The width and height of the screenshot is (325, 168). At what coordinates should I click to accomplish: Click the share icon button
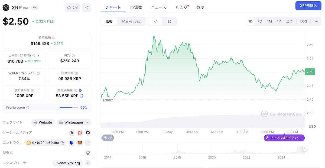point(87,8)
